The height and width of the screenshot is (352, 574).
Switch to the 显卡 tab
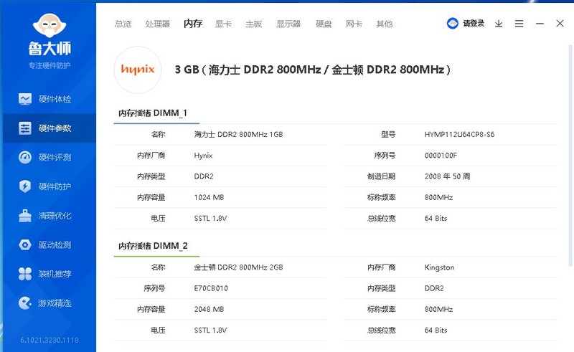point(223,24)
